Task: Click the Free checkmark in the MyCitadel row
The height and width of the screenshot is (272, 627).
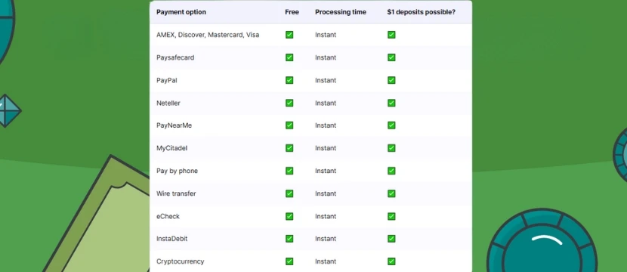Action: [x=289, y=148]
